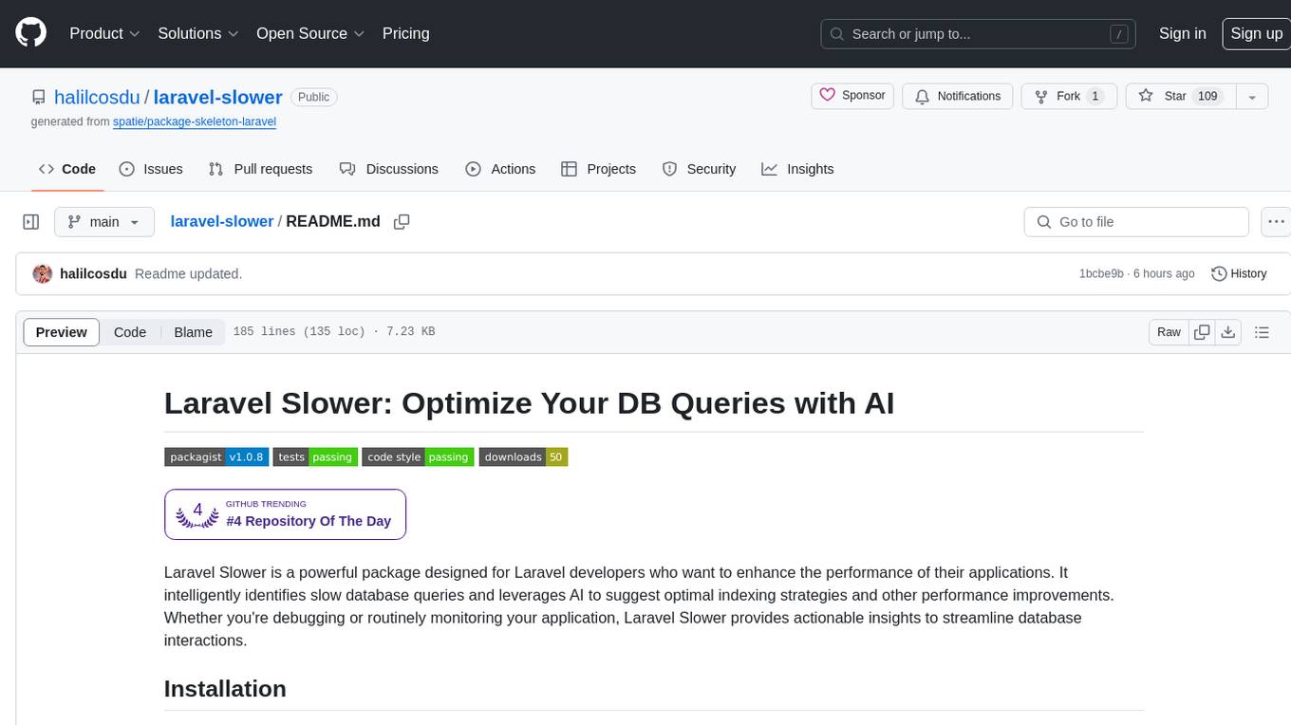Switch to the Discussions tab
1291x725 pixels.
pos(389,169)
